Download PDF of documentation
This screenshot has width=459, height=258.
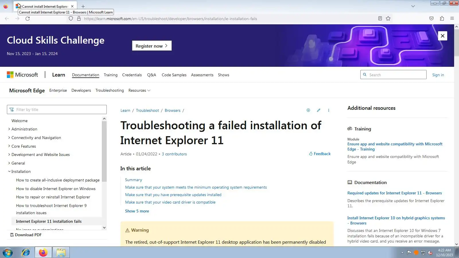(x=26, y=235)
